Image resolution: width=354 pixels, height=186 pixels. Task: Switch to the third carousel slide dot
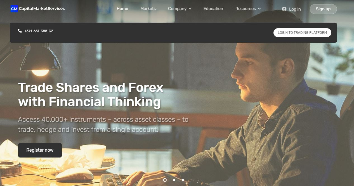click(183, 180)
